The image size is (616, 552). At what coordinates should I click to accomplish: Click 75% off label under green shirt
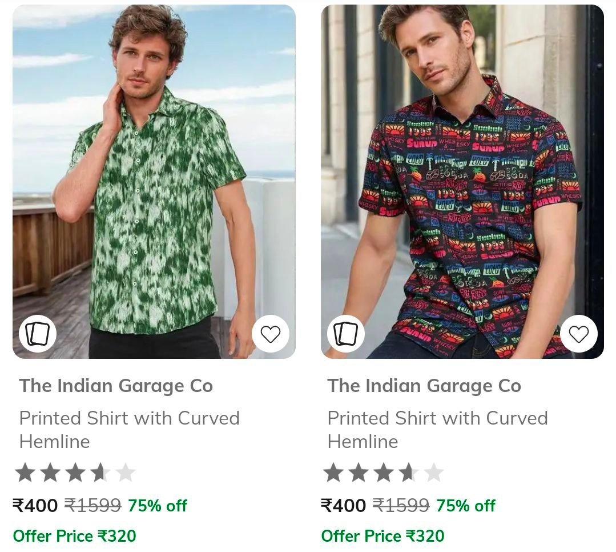pos(158,505)
